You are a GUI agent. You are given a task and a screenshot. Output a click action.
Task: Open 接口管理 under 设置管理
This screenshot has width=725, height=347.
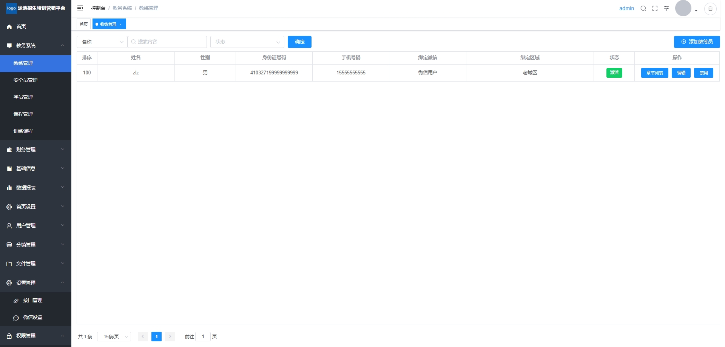pyautogui.click(x=35, y=300)
